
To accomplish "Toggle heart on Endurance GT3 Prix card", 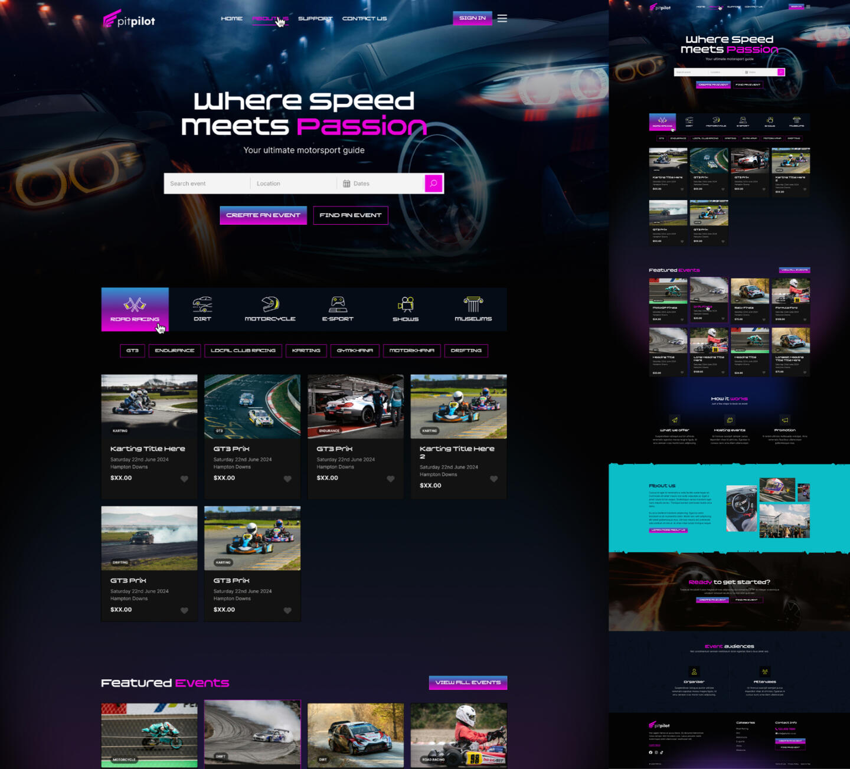I will [390, 479].
